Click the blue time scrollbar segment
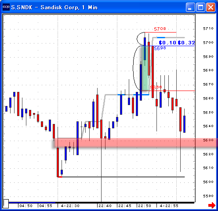 point(32,203)
